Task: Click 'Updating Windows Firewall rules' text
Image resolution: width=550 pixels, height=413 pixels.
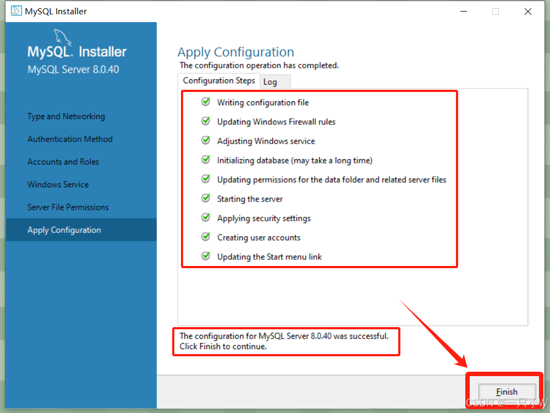Action: click(277, 122)
